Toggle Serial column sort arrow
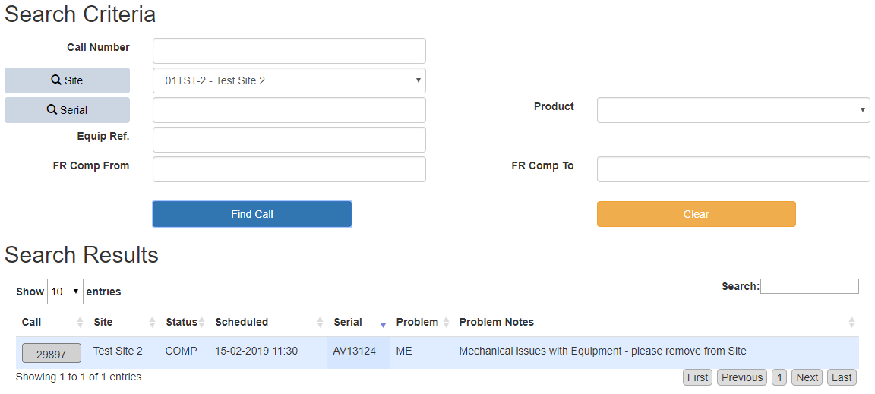The image size is (875, 394). 383,323
